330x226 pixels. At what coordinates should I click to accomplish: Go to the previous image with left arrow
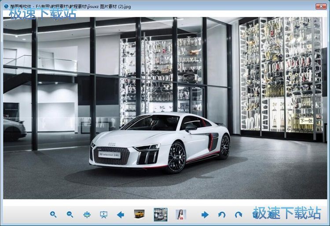pyautogui.click(x=120, y=215)
